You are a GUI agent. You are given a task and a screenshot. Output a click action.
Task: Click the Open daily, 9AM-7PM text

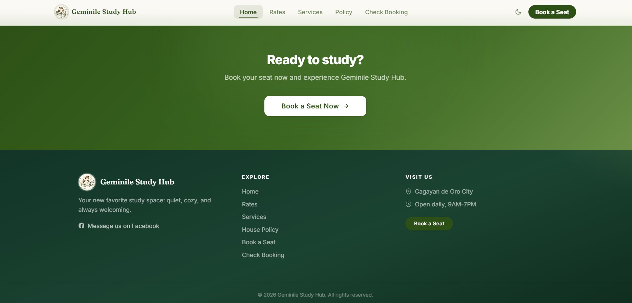tap(445, 204)
